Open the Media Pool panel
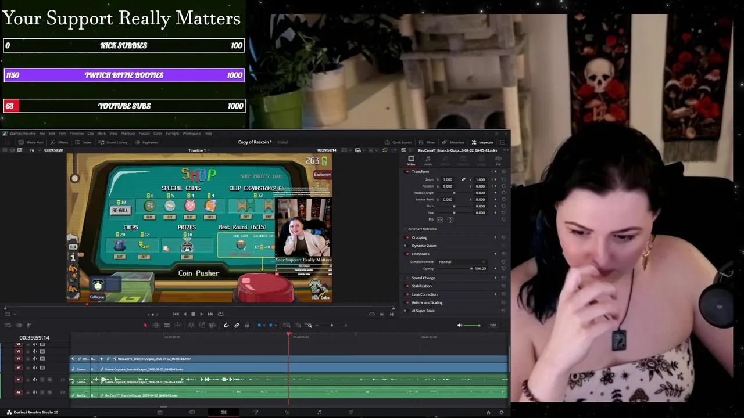The height and width of the screenshot is (418, 744). [x=31, y=142]
